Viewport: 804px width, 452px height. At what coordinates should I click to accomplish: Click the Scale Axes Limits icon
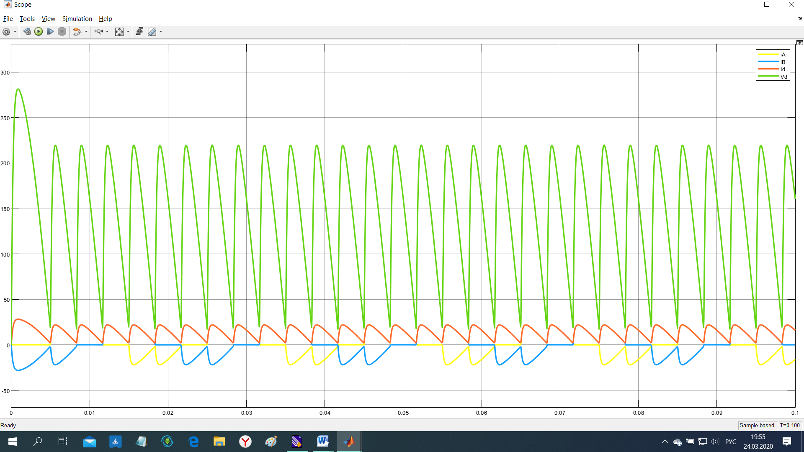pyautogui.click(x=119, y=32)
